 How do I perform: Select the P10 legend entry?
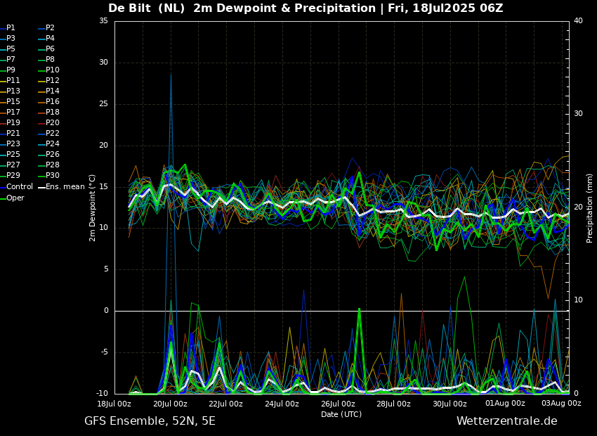click(53, 70)
